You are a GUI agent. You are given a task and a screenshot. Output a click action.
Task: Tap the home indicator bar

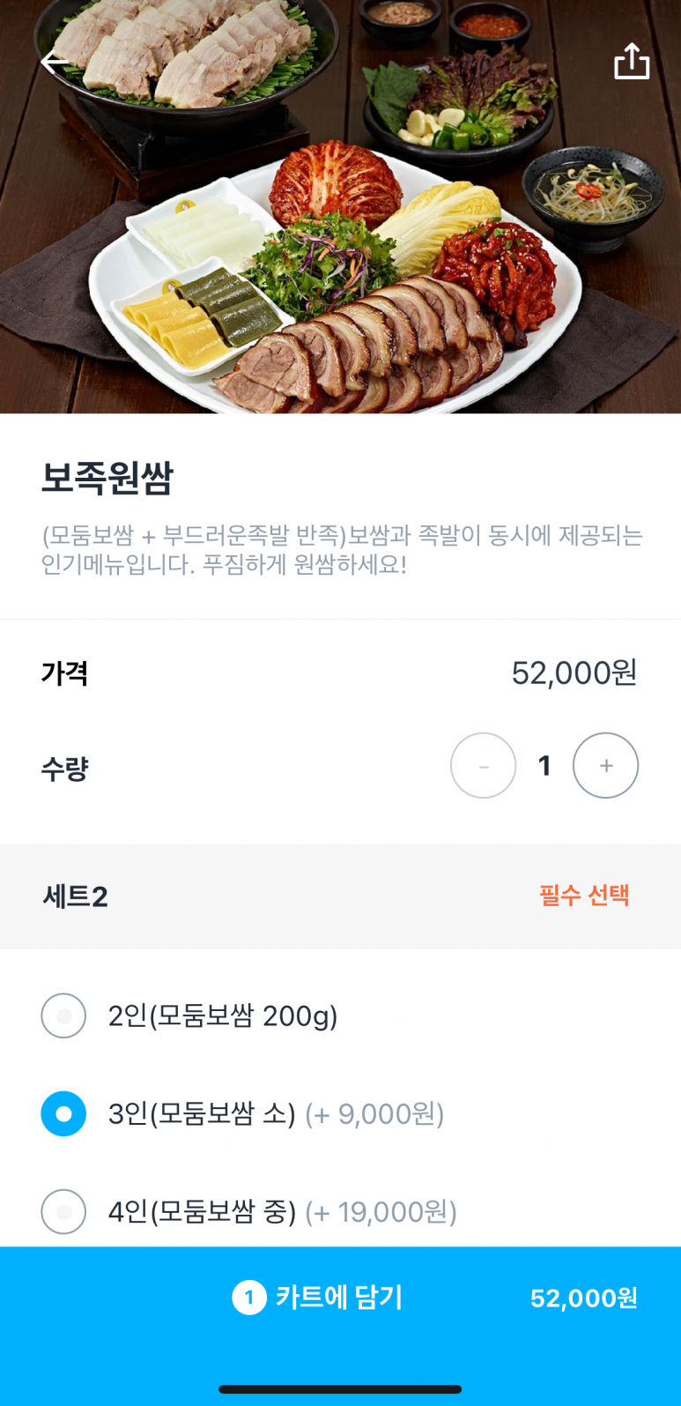340,1389
